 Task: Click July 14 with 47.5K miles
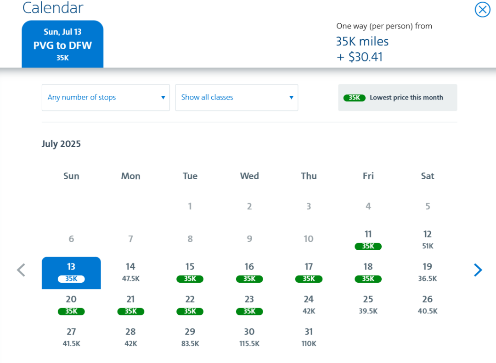130,272
